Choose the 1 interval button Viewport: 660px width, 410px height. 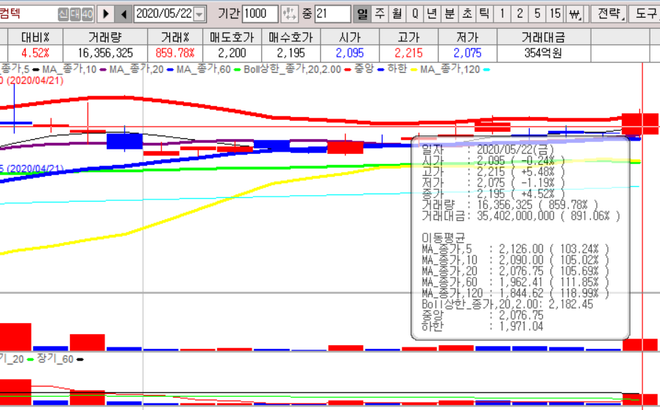pos(502,14)
